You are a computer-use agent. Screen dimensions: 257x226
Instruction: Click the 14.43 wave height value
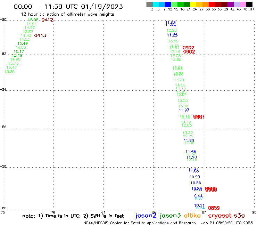click(x=26, y=35)
